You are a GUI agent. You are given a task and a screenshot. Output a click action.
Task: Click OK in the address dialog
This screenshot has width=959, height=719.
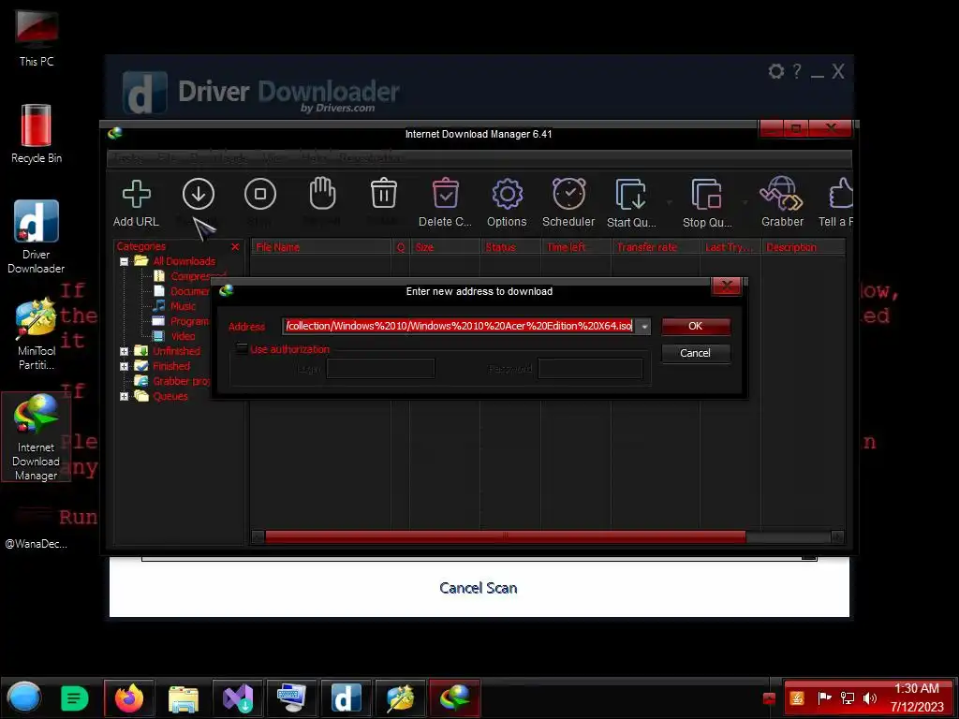(x=696, y=326)
